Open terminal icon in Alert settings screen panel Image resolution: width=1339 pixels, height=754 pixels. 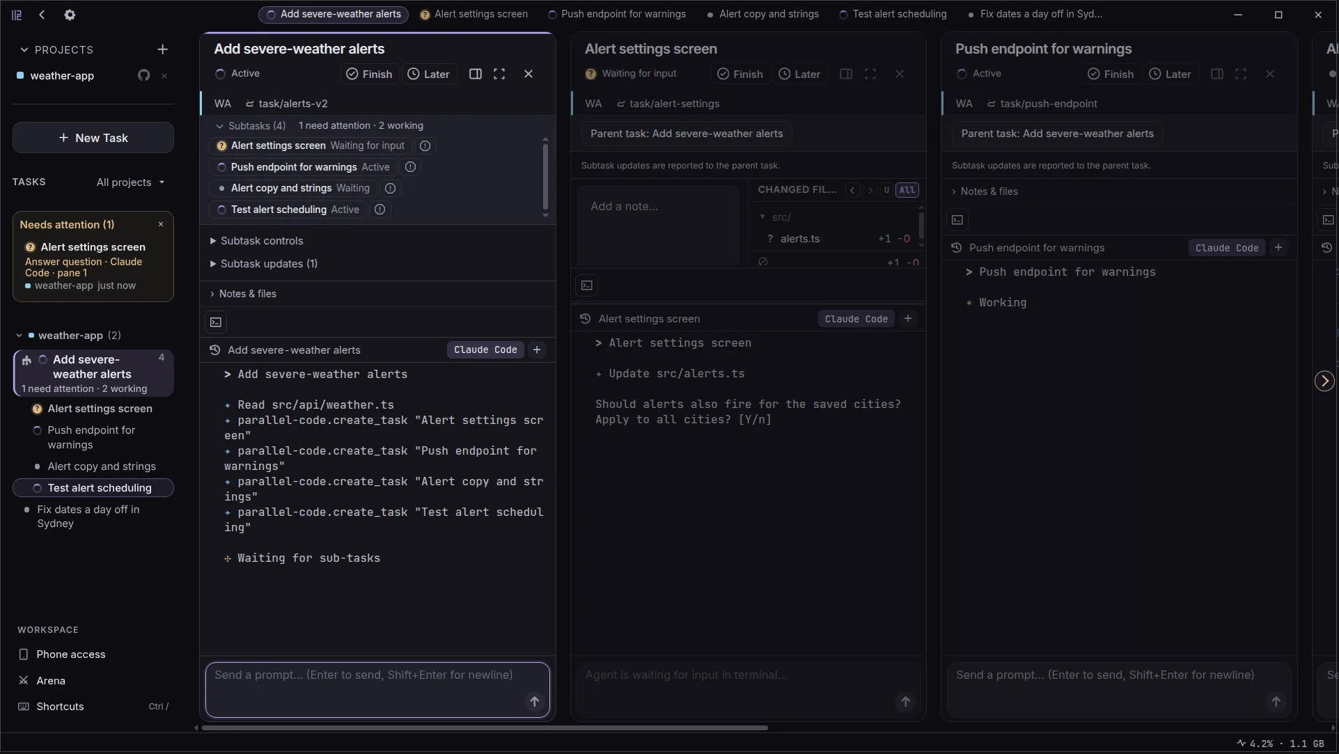pos(587,285)
